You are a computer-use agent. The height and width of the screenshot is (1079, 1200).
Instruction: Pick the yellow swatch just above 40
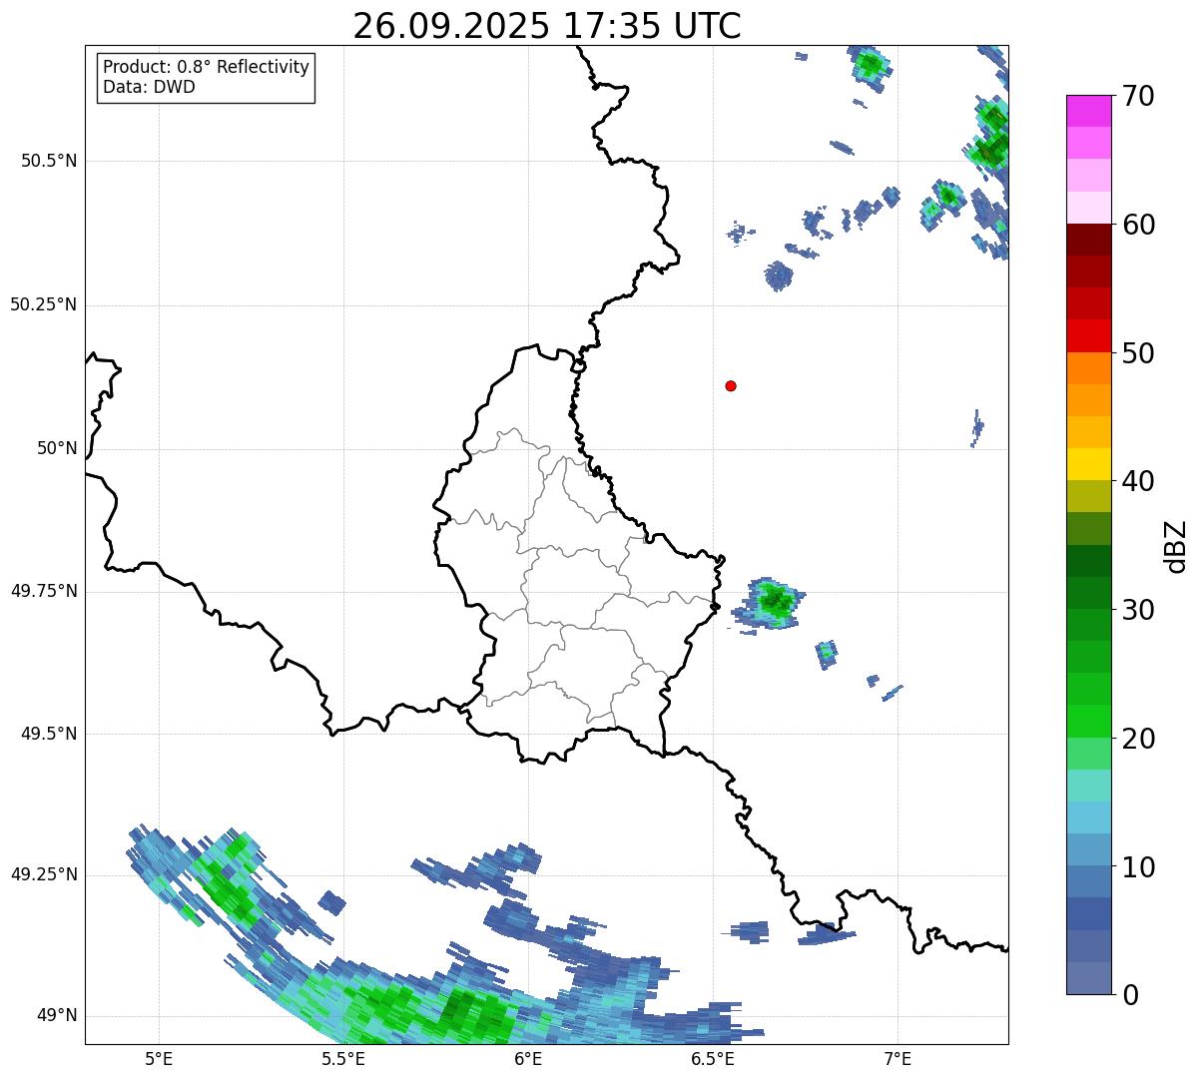[1089, 464]
